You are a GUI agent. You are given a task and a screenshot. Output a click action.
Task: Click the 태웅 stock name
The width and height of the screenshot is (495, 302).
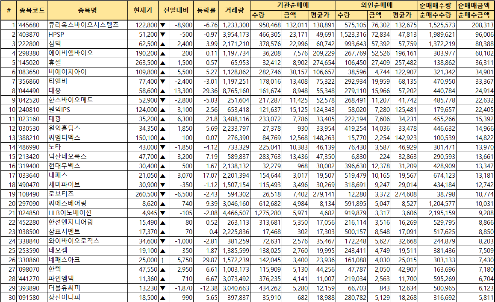[55, 91]
